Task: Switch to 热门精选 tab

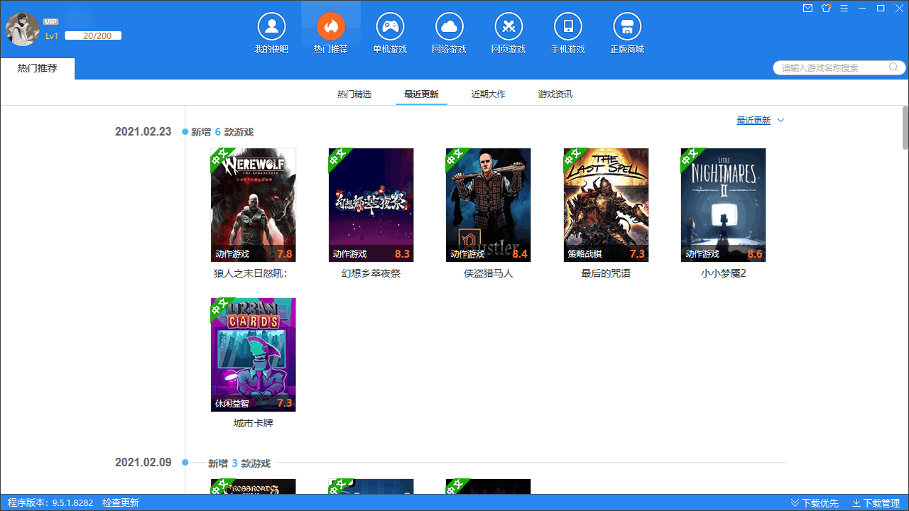Action: click(x=354, y=94)
